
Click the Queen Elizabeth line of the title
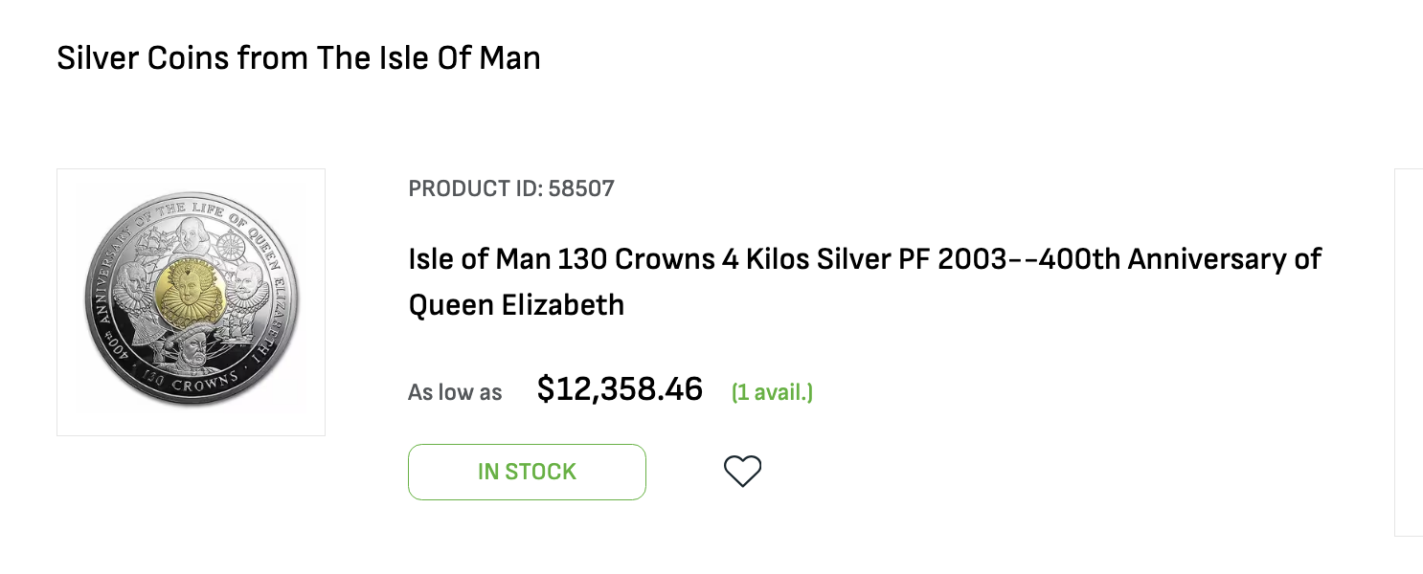[516, 305]
